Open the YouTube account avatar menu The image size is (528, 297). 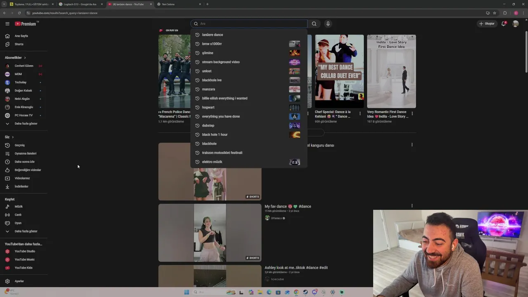pyautogui.click(x=515, y=24)
